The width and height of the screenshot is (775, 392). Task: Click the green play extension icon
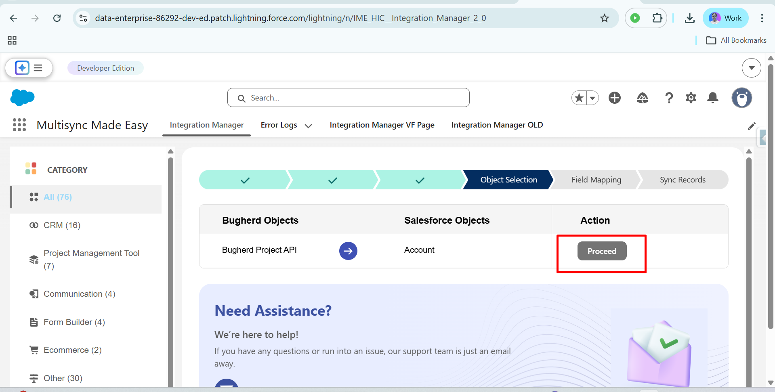pos(635,18)
